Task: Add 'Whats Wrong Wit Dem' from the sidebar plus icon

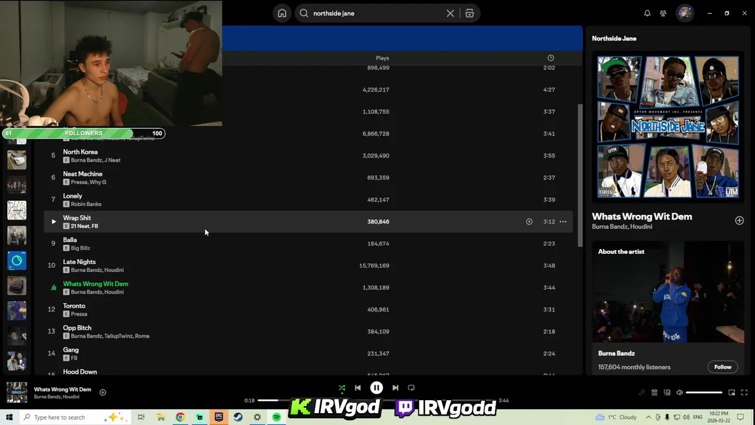Action: [x=739, y=220]
